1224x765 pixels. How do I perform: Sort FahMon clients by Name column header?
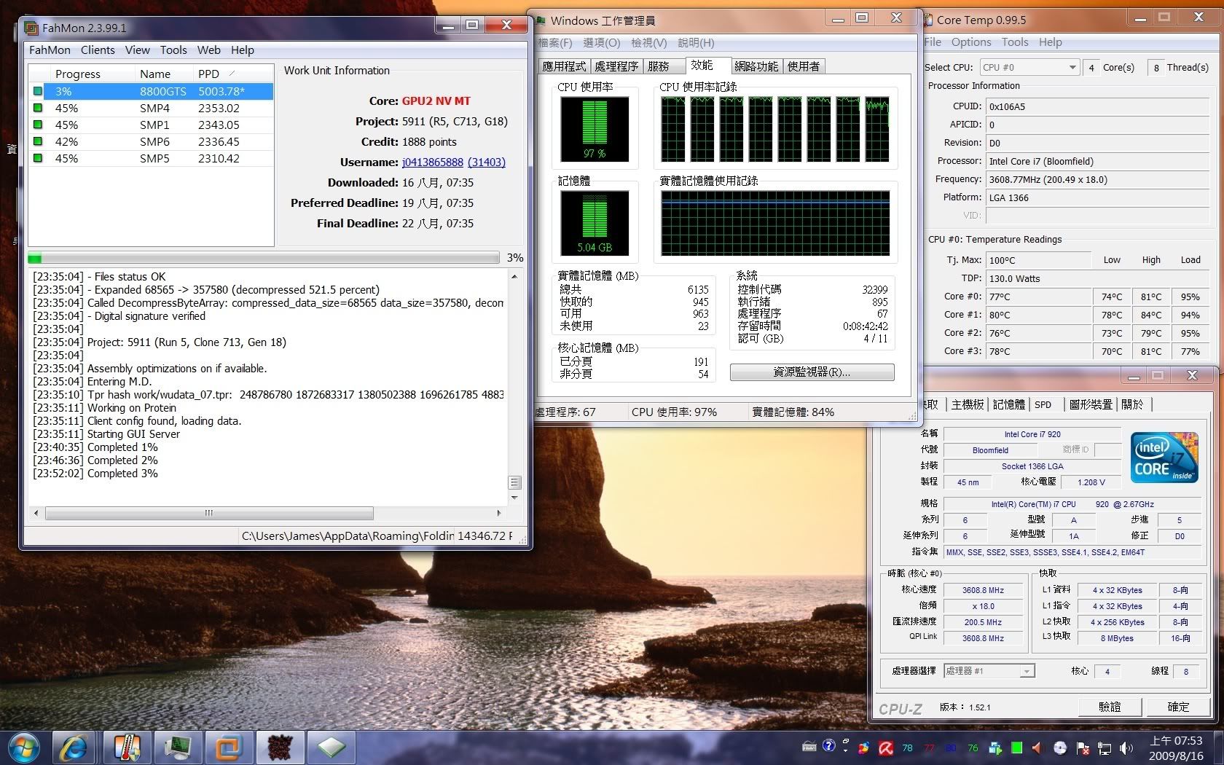click(164, 74)
